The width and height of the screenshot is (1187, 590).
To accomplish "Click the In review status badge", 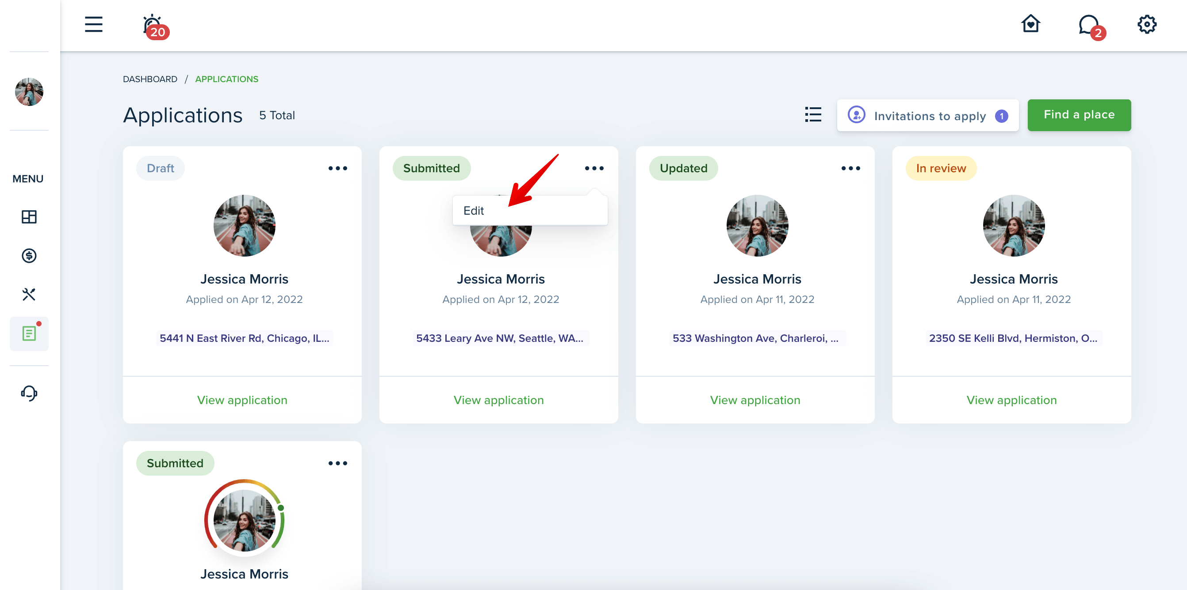I will pyautogui.click(x=941, y=168).
